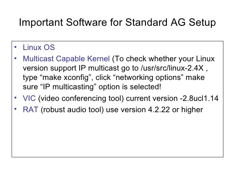Click the bullet point beside 'RAT'
The width and height of the screenshot is (235, 176).
(15, 109)
